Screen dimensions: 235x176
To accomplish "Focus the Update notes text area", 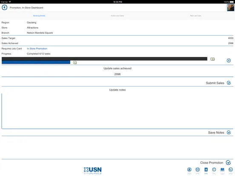I will [x=117, y=111].
